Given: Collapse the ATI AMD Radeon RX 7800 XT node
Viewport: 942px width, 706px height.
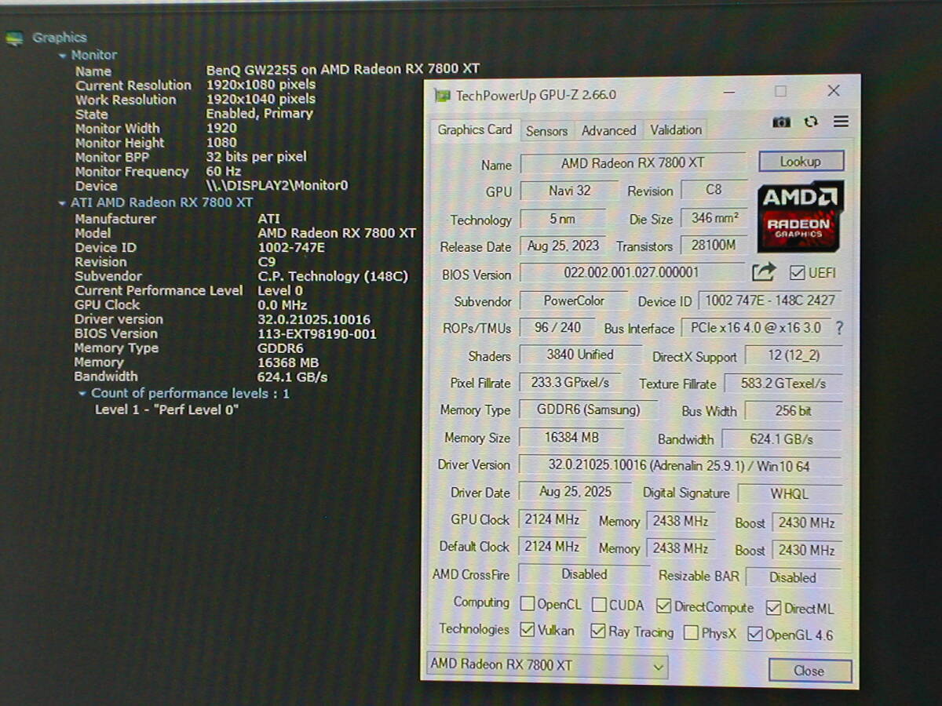Looking at the screenshot, I should (x=64, y=202).
